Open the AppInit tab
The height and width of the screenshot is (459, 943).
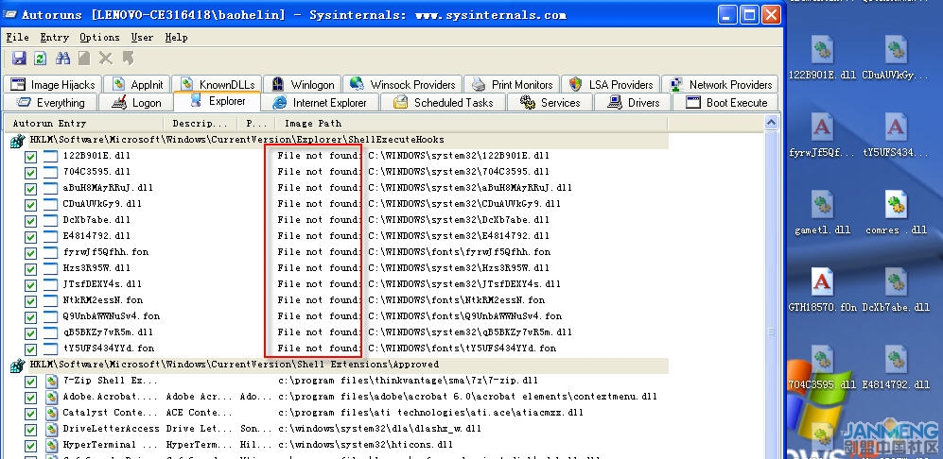(x=137, y=85)
